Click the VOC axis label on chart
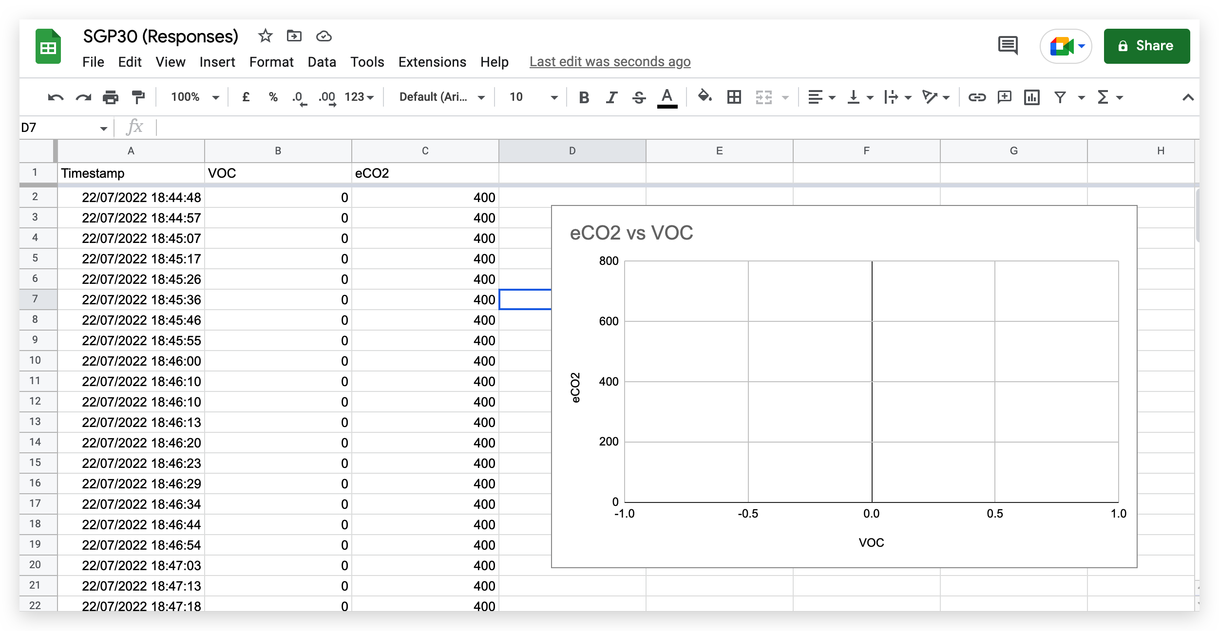Image resolution: width=1219 pixels, height=631 pixels. coord(871,542)
